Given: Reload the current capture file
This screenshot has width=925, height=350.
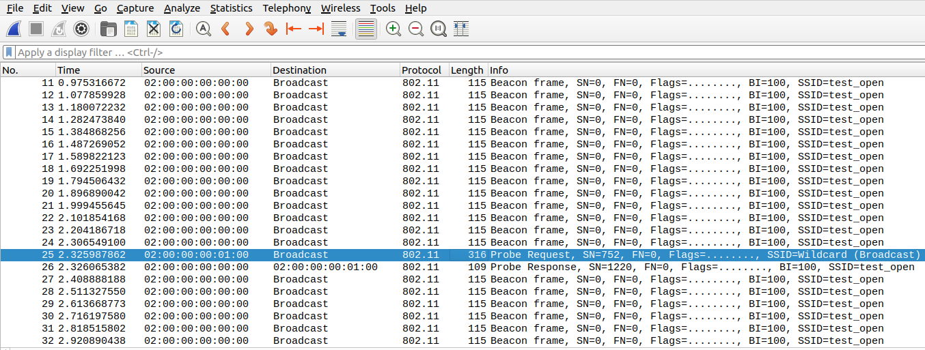Looking at the screenshot, I should pyautogui.click(x=176, y=29).
